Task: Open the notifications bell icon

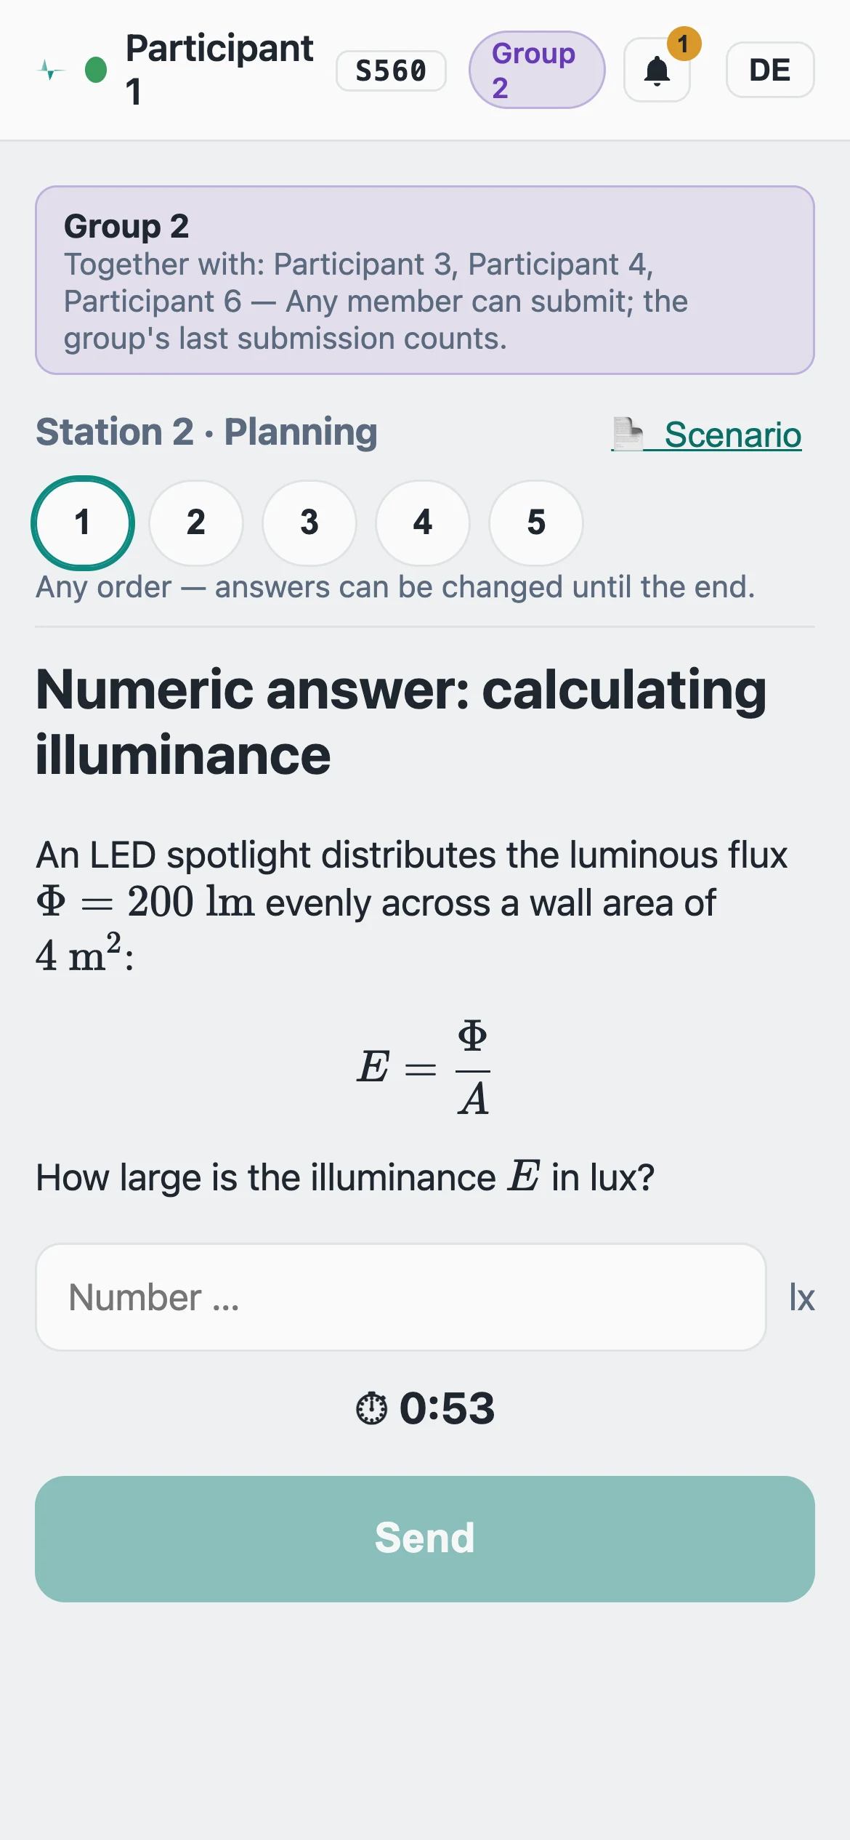Action: point(657,70)
